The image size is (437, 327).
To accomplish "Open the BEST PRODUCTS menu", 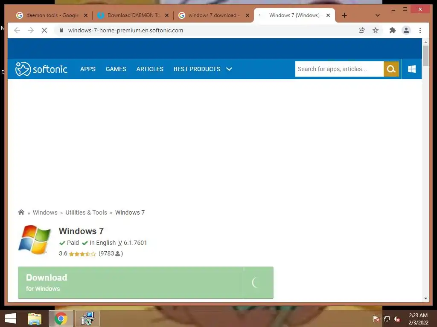I will coord(197,69).
